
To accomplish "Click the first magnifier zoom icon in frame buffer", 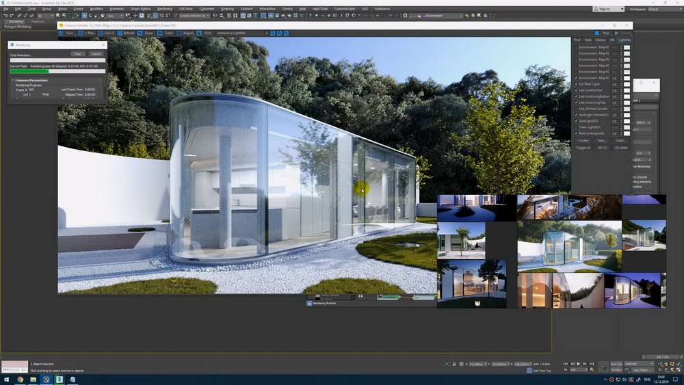I will [x=273, y=33].
